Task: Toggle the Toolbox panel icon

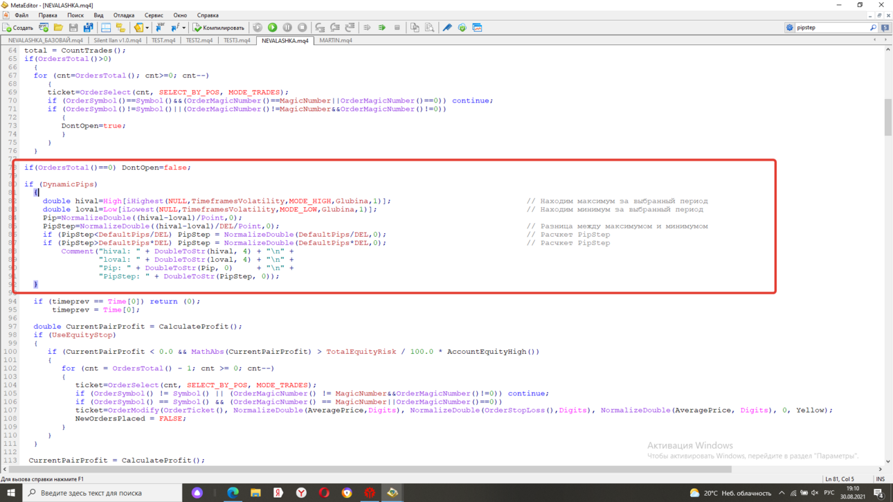Action: pyautogui.click(x=120, y=28)
